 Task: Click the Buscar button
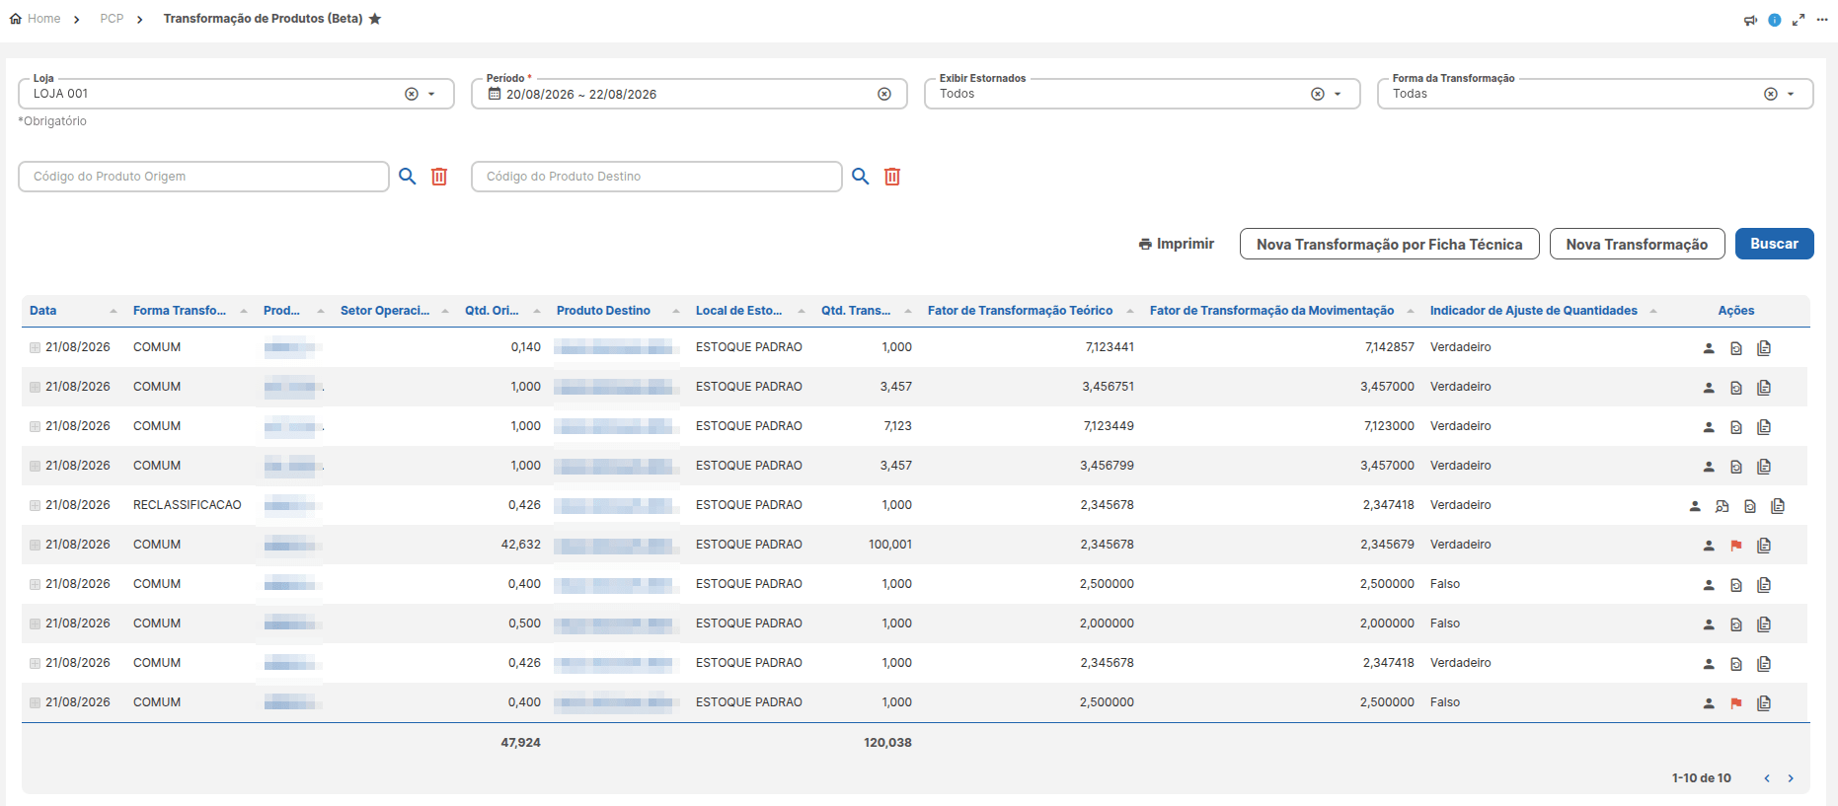1774,244
